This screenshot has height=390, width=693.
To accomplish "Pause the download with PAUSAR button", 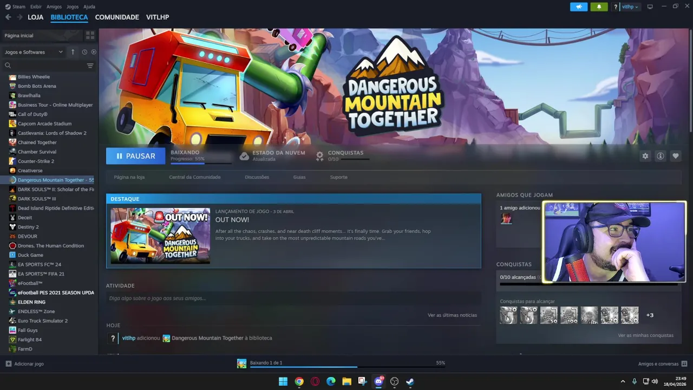I will point(135,156).
